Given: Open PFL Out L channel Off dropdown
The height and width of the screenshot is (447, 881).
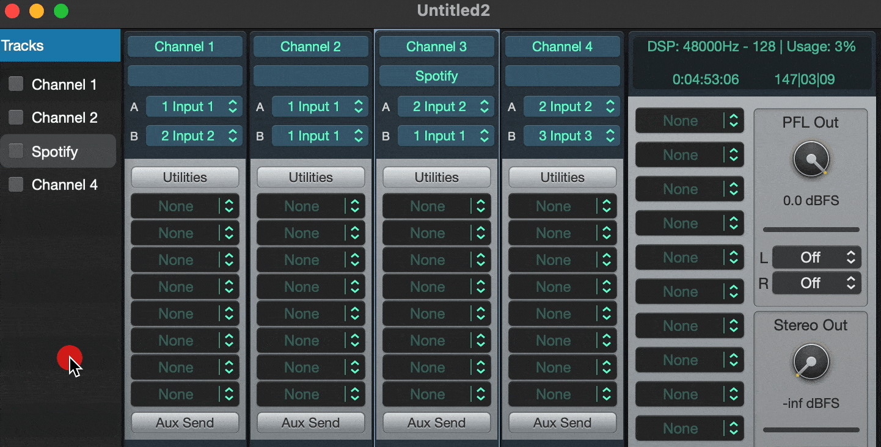Looking at the screenshot, I should [816, 258].
